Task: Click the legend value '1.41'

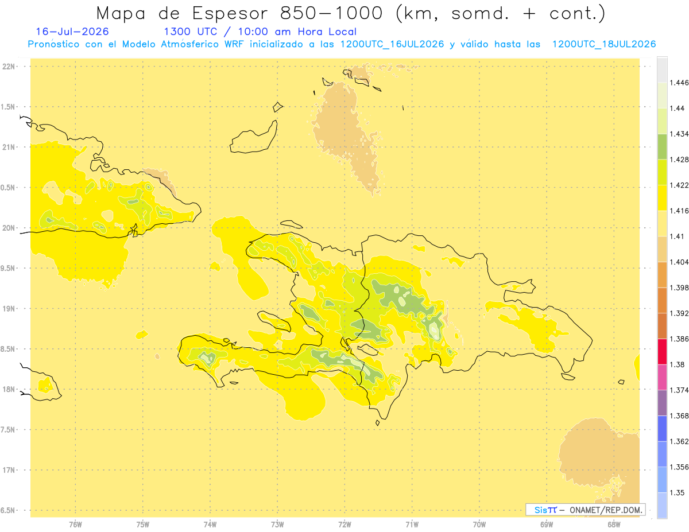Action: pos(678,236)
